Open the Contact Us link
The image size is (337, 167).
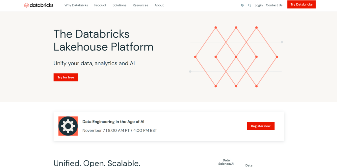[x=274, y=5]
